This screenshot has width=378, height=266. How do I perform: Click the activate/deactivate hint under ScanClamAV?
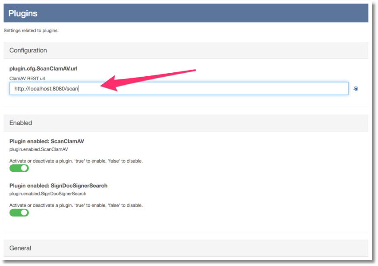[76, 161]
